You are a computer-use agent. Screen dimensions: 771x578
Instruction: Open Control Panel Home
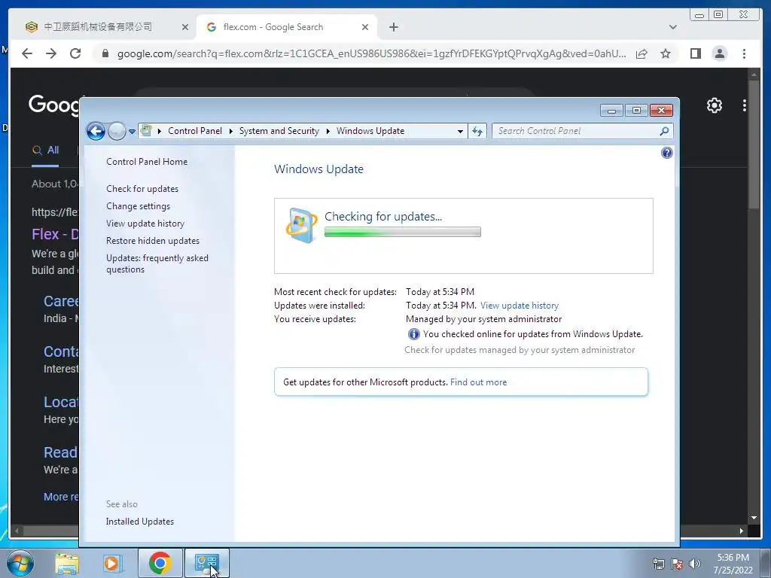pos(147,162)
